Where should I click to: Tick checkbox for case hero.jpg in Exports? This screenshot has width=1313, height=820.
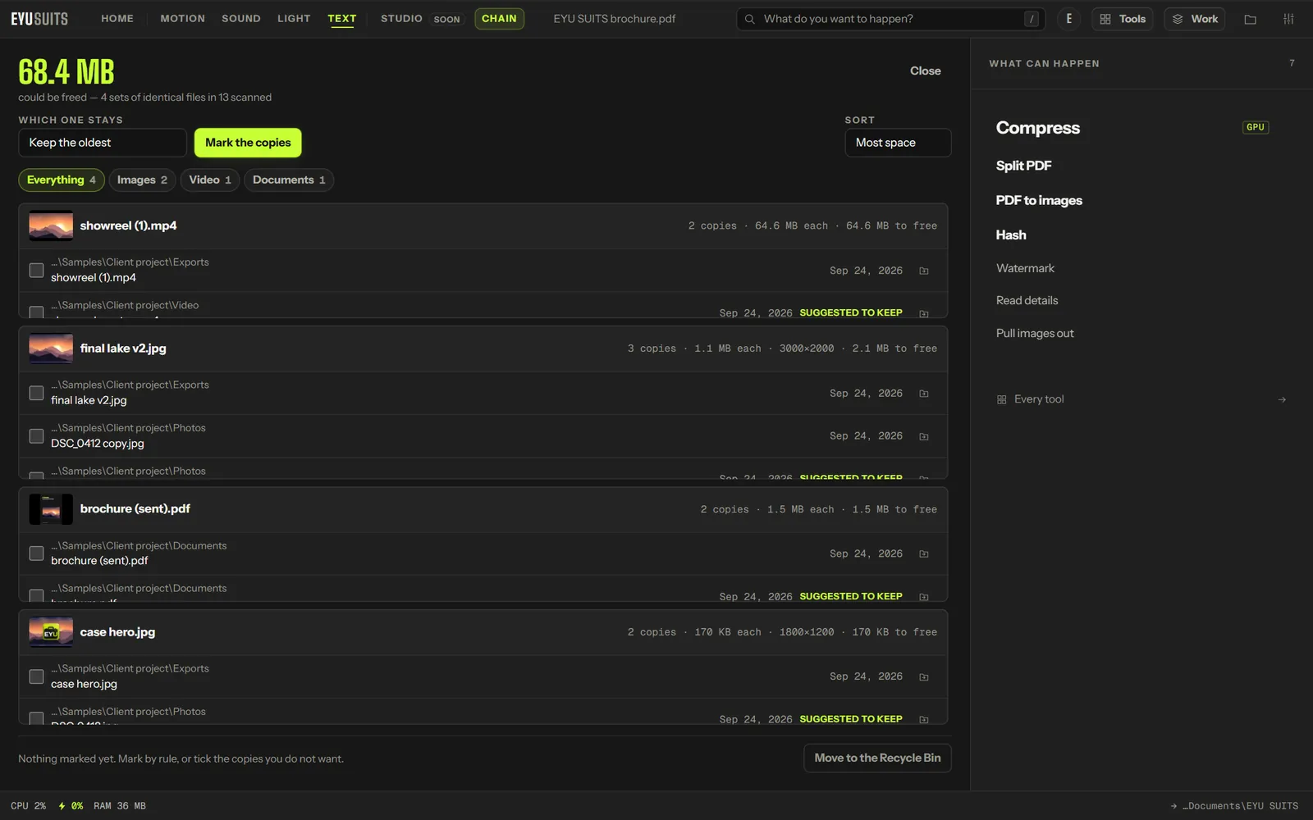(x=36, y=676)
